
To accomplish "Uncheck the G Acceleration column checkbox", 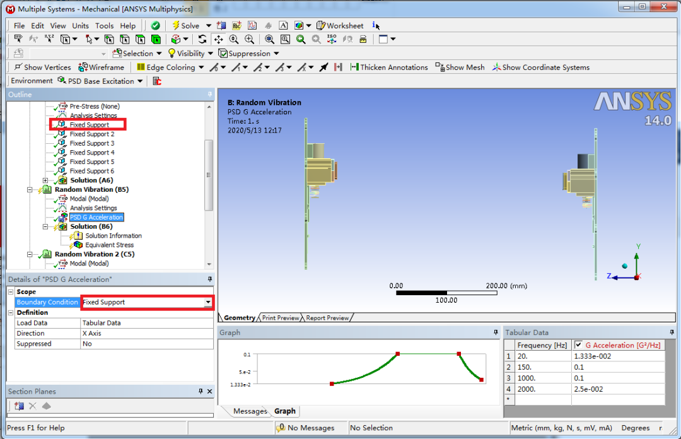I will pyautogui.click(x=578, y=344).
